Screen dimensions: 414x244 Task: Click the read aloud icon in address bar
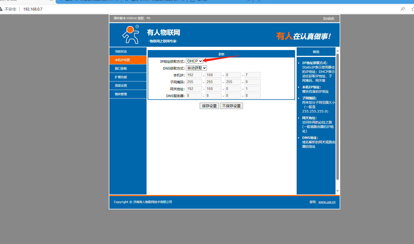(x=403, y=9)
